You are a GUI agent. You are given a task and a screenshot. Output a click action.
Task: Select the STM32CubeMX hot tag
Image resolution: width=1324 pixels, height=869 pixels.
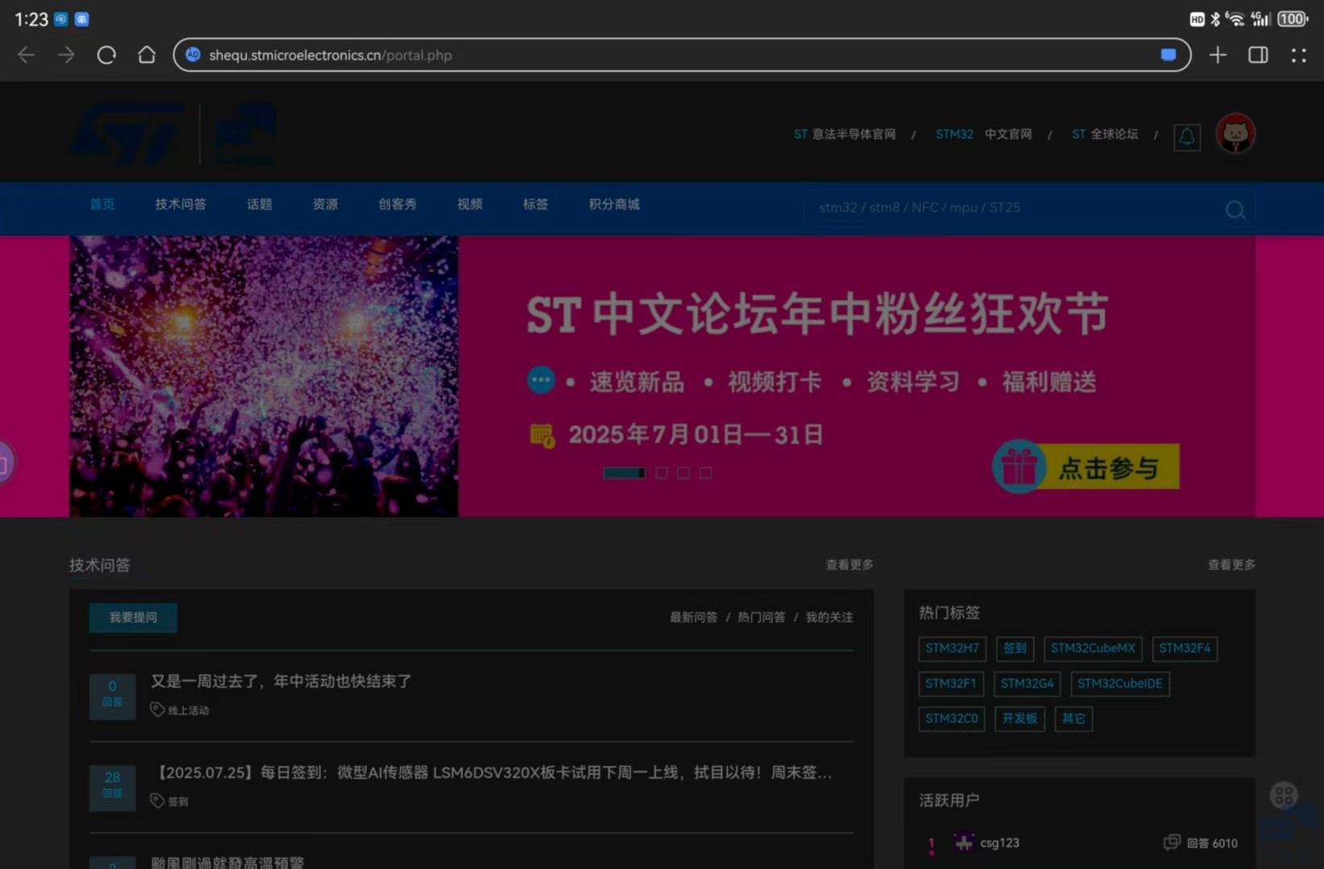pos(1093,648)
